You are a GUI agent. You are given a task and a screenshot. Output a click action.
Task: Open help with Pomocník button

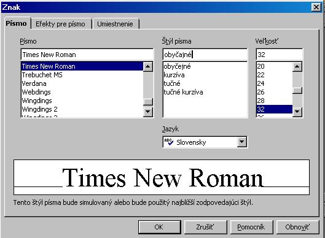[252, 227]
